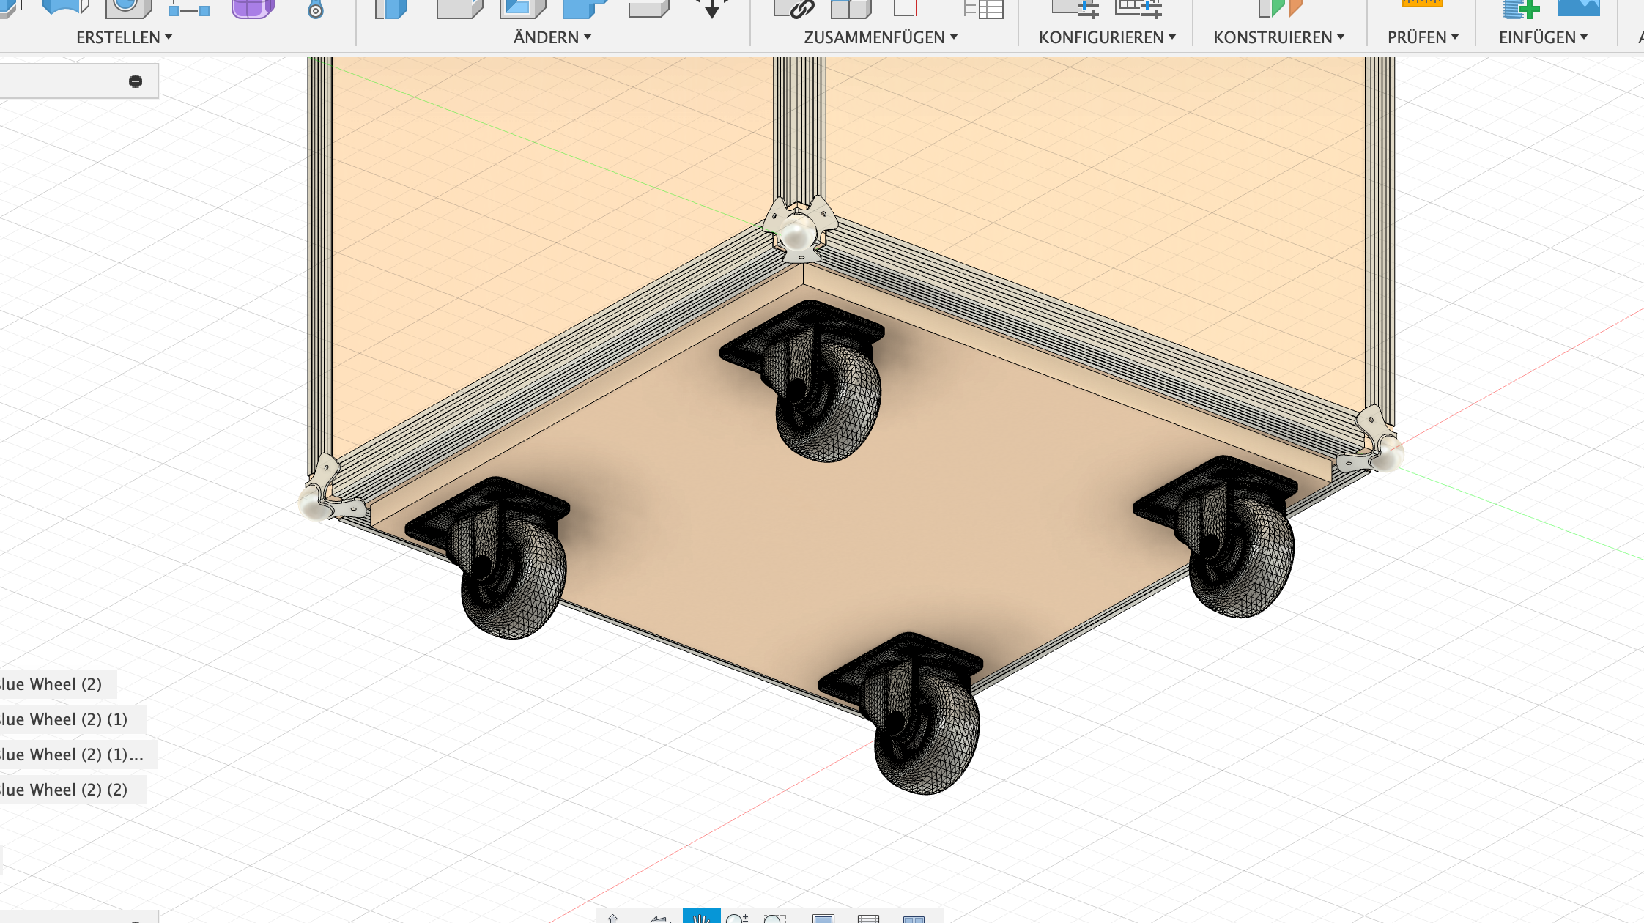Screen dimensions: 1644x923
Task: Click the move/copy arrows icon
Action: (x=711, y=7)
